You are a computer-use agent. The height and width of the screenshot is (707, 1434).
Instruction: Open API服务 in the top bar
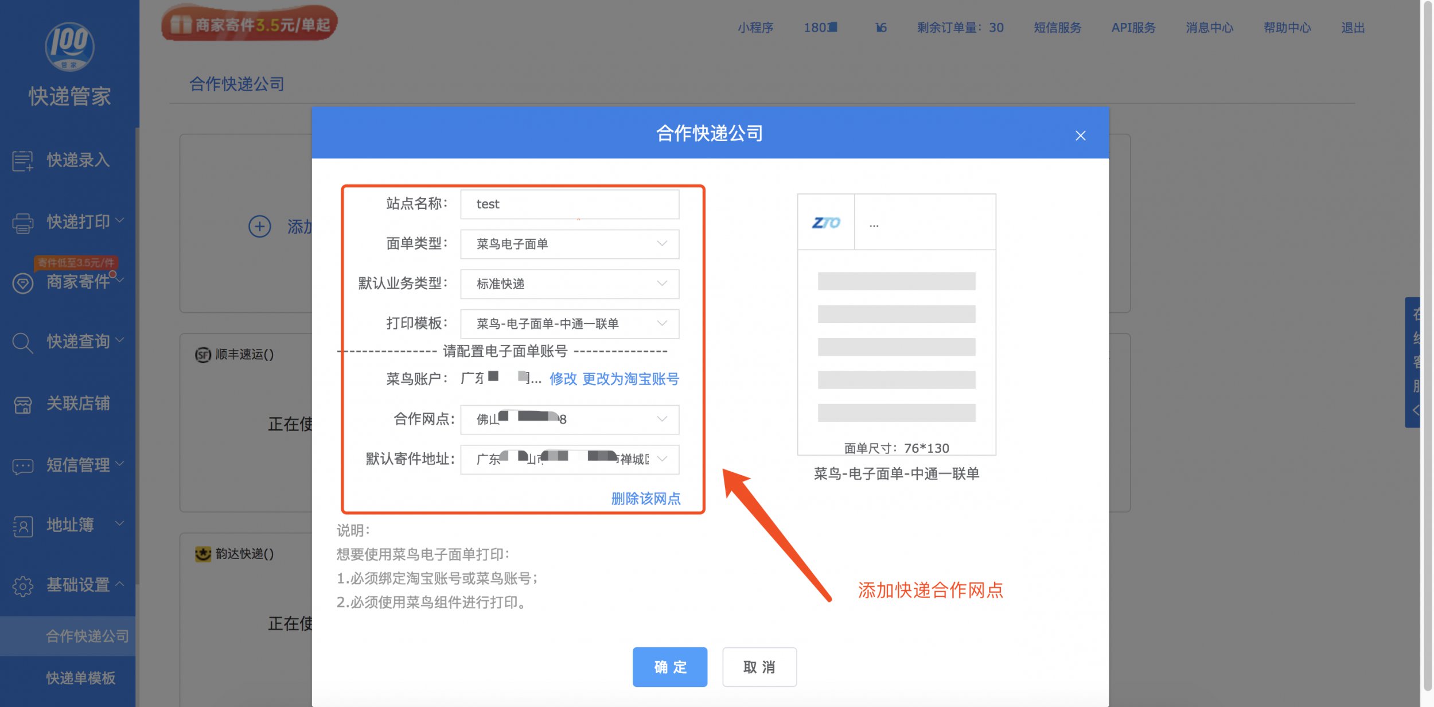click(1133, 28)
